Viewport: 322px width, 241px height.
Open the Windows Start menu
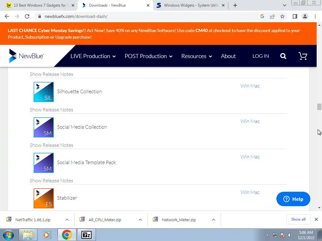pos(8,235)
